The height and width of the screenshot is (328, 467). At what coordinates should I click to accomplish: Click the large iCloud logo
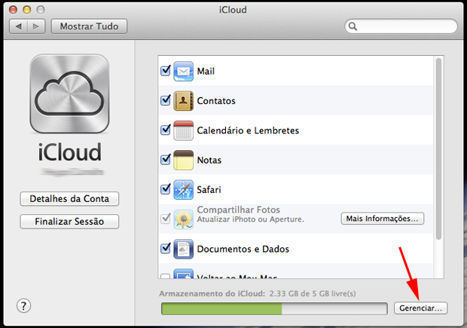[x=69, y=93]
